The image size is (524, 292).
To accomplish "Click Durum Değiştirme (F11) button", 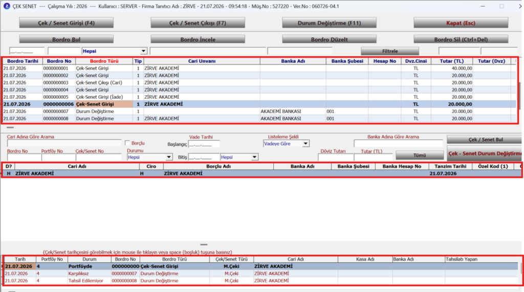I will [329, 23].
